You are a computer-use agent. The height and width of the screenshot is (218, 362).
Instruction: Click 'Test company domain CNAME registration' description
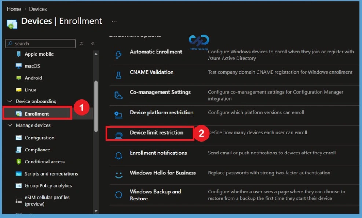(280, 72)
